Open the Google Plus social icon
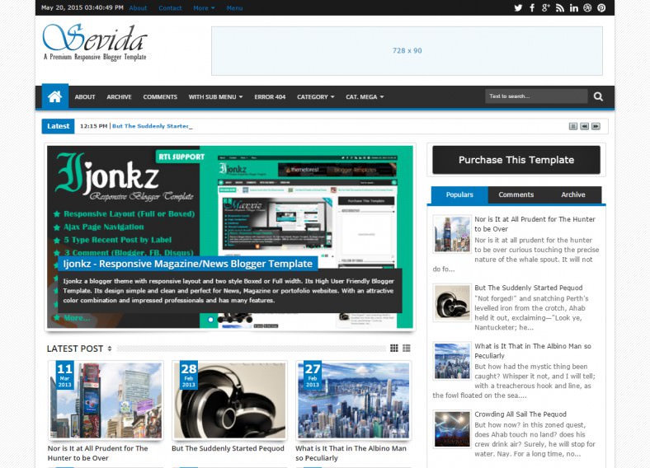The height and width of the screenshot is (468, 650). (x=545, y=8)
